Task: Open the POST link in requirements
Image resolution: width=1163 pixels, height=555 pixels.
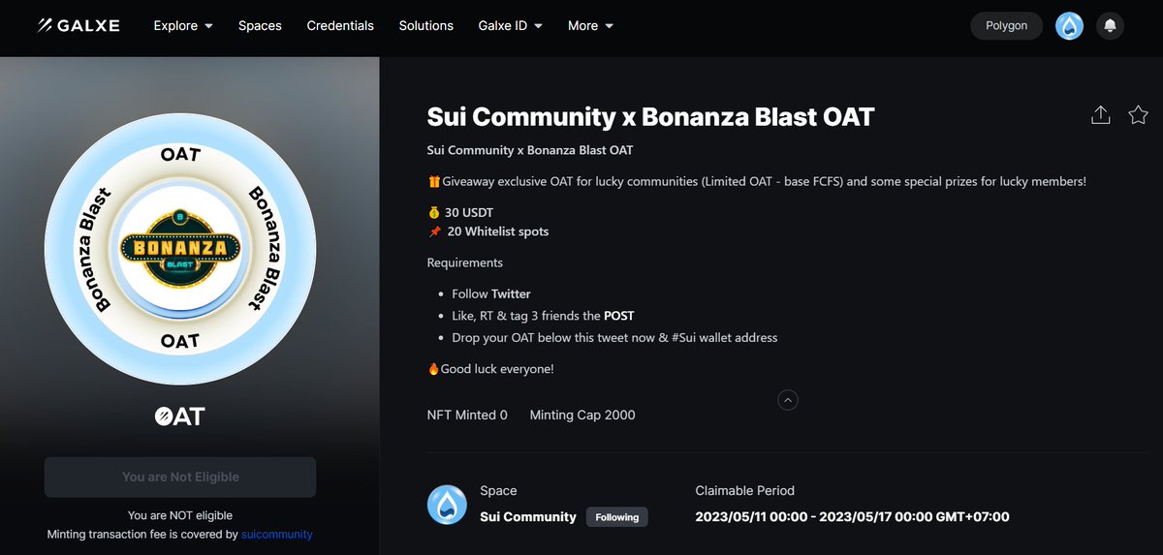Action: [618, 316]
